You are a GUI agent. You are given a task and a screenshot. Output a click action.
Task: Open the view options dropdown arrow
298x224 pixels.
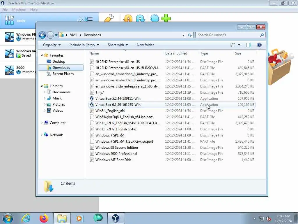(x=239, y=45)
